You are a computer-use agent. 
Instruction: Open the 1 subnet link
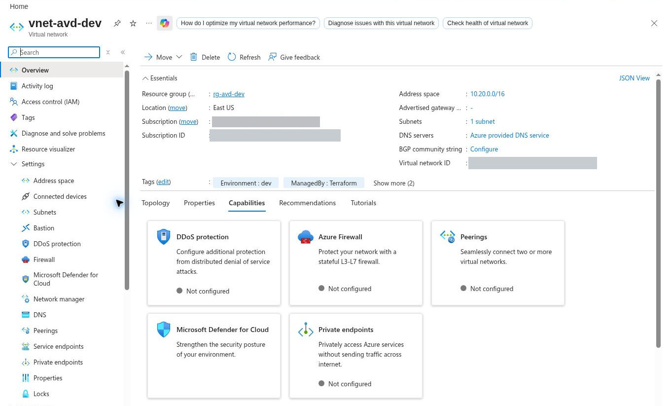pos(483,121)
